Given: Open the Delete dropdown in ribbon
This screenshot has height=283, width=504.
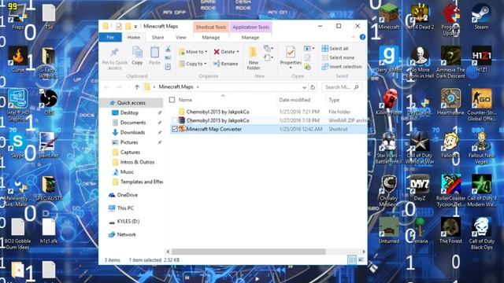Looking at the screenshot, I should [x=238, y=52].
